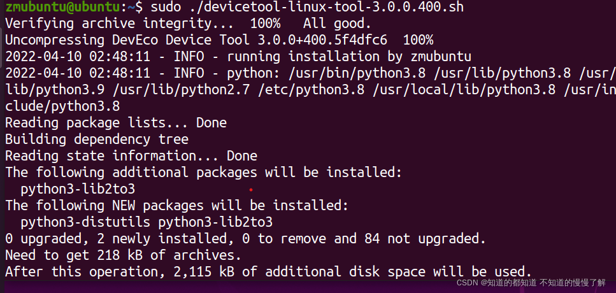Click the red dot in the terminal
Screen dimensions: 616x293
251,190
